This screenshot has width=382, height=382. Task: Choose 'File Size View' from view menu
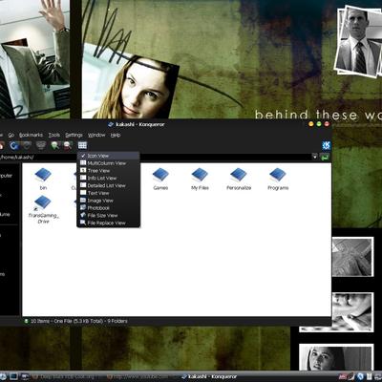pyautogui.click(x=108, y=216)
